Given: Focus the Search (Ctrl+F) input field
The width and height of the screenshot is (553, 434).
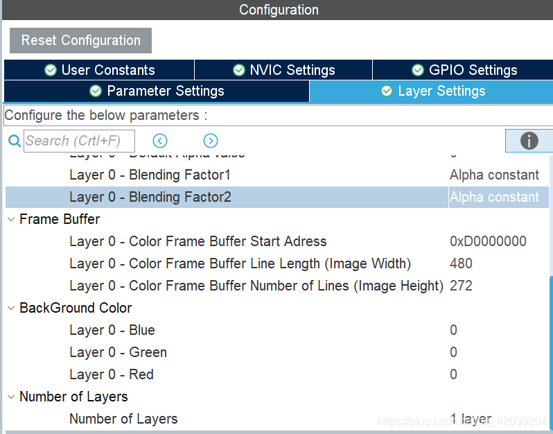Looking at the screenshot, I should 79,141.
